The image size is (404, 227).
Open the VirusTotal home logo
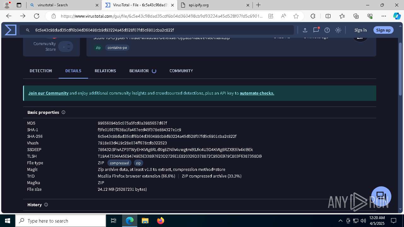coord(10,30)
